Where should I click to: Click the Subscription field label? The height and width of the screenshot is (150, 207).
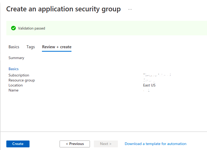coord(19,75)
